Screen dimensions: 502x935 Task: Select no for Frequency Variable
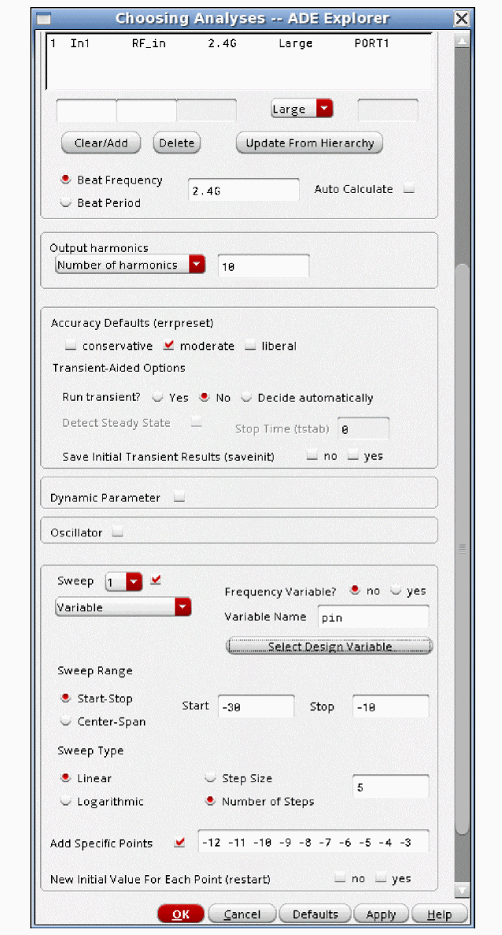tap(356, 591)
